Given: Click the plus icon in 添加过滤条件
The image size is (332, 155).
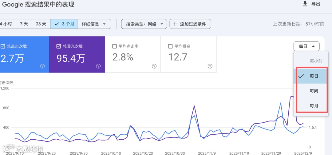Looking at the screenshot, I should (x=175, y=24).
